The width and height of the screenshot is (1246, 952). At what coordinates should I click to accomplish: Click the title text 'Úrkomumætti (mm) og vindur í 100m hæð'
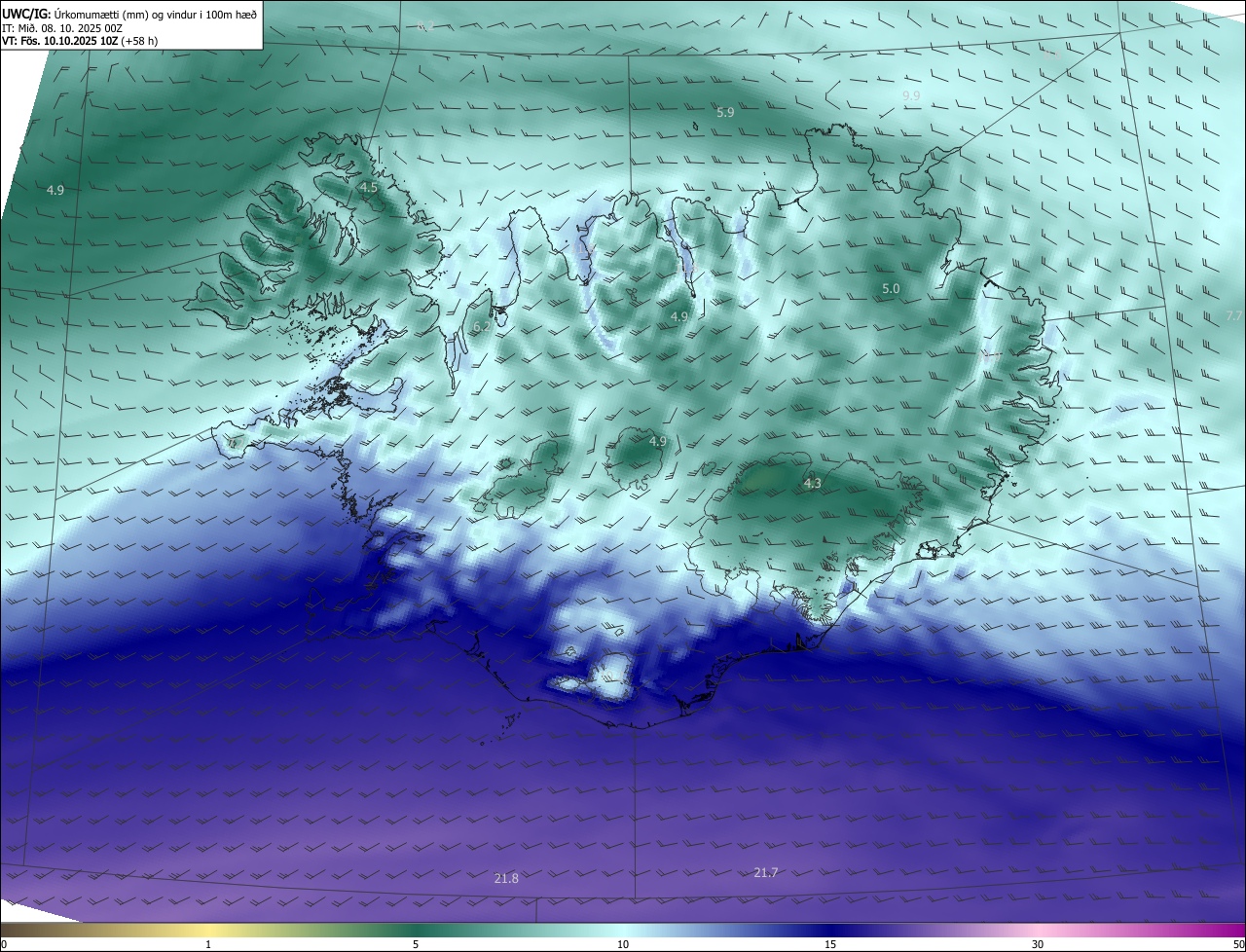pos(157,14)
